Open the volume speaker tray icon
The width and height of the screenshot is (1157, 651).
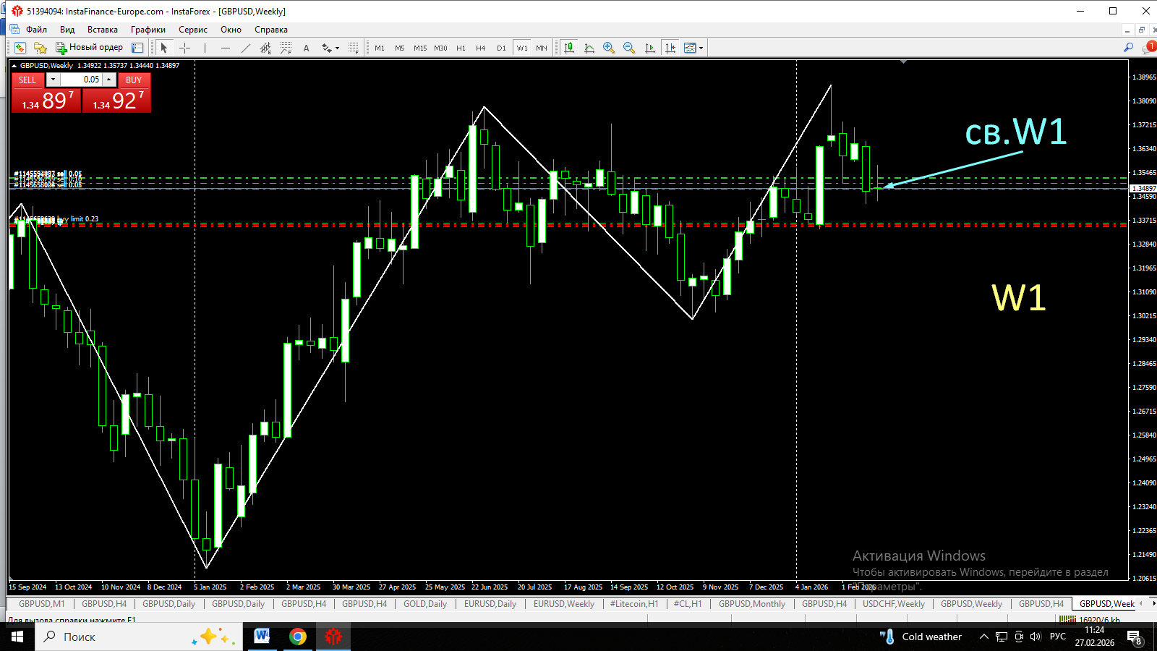1036,637
